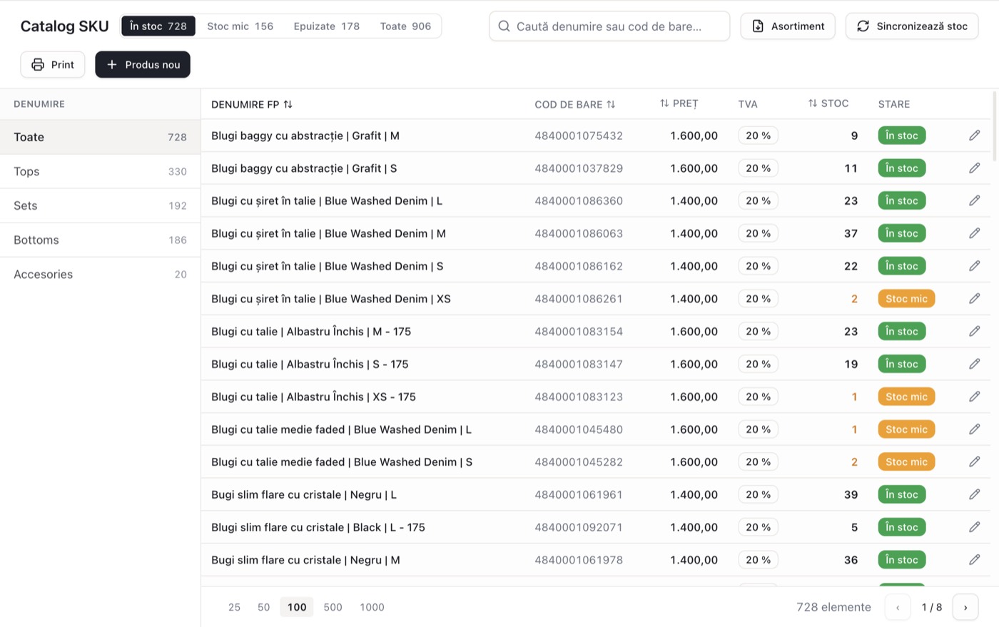Edit Blugi cu talie medie faded L
999x627 pixels.
coord(974,429)
